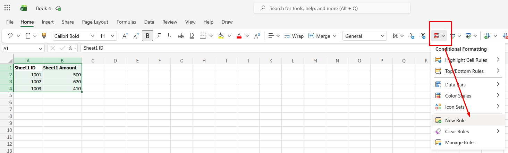Click the text alignment icon
508x153 pixels.
(272, 36)
